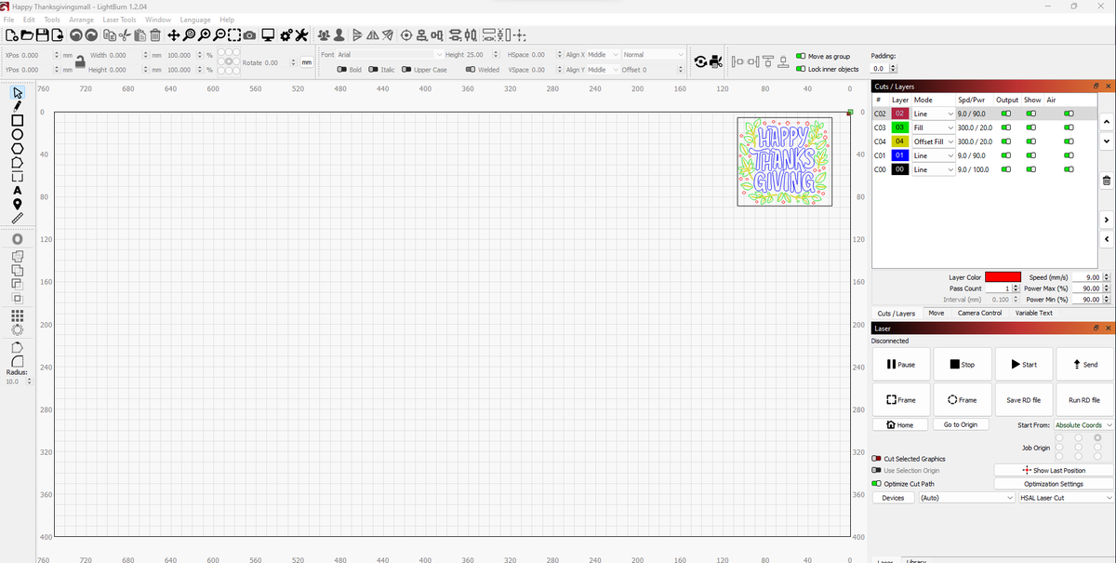Click the Stop button

pos(963,364)
